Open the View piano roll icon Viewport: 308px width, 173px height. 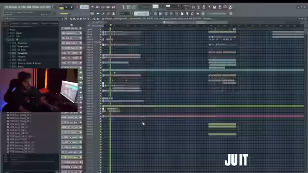pyautogui.click(x=161, y=13)
